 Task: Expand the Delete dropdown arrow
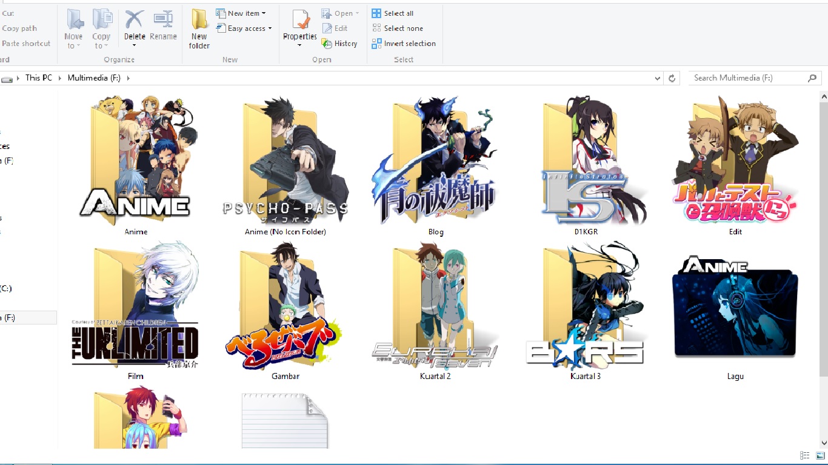[134, 46]
